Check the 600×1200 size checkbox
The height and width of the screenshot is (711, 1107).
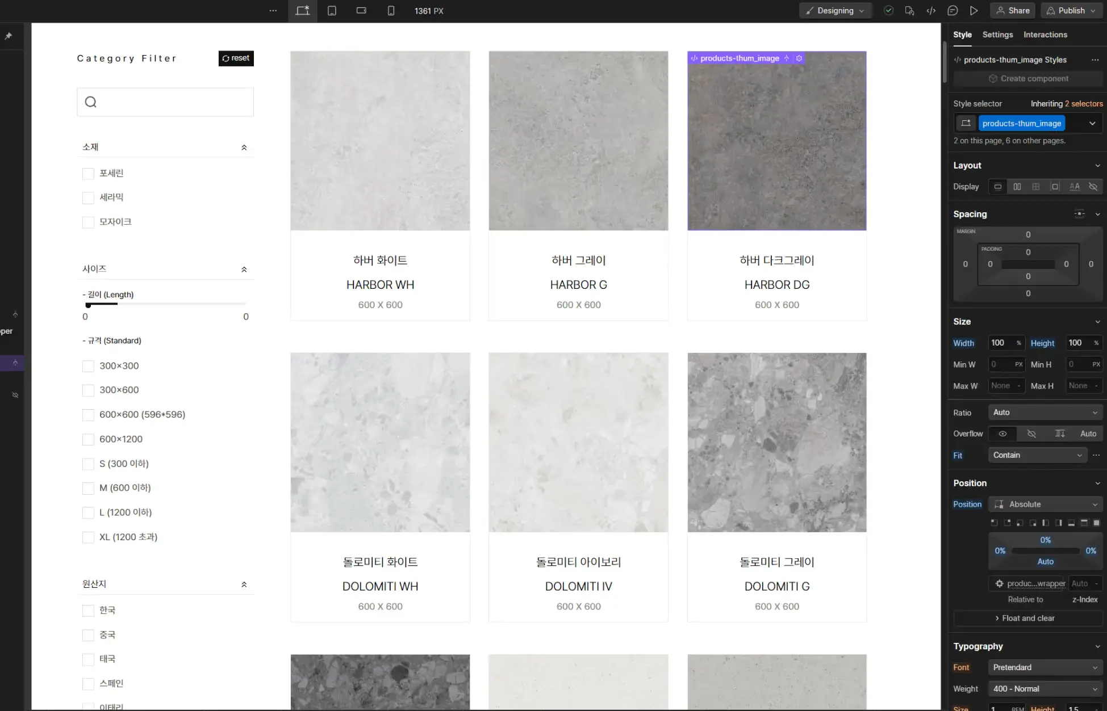point(88,439)
